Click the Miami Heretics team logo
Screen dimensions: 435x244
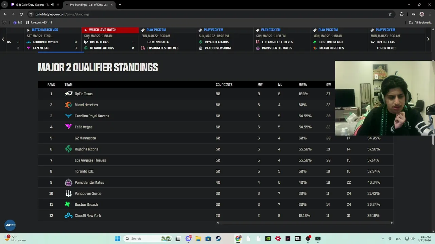(x=69, y=105)
